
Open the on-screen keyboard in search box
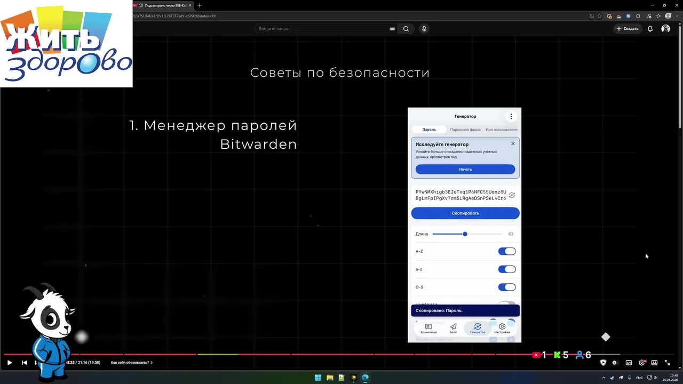pyautogui.click(x=392, y=29)
